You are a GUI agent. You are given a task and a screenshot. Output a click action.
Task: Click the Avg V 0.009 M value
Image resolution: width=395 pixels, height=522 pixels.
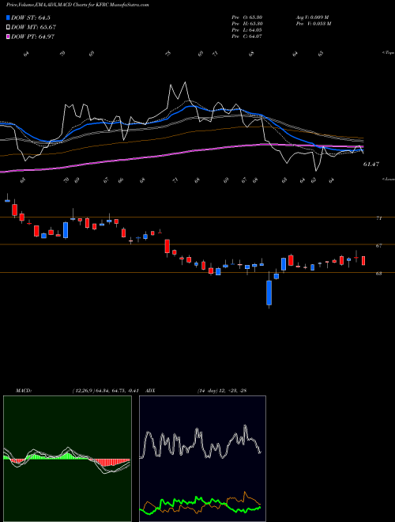312,17
